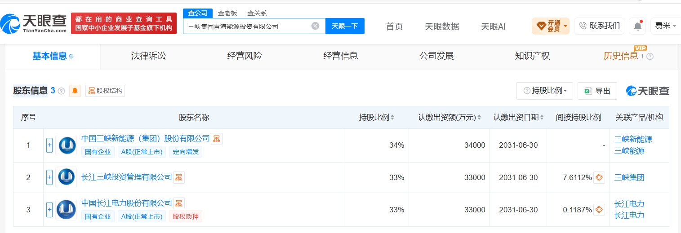View indirect holding path for 7.6112%

coord(599,177)
